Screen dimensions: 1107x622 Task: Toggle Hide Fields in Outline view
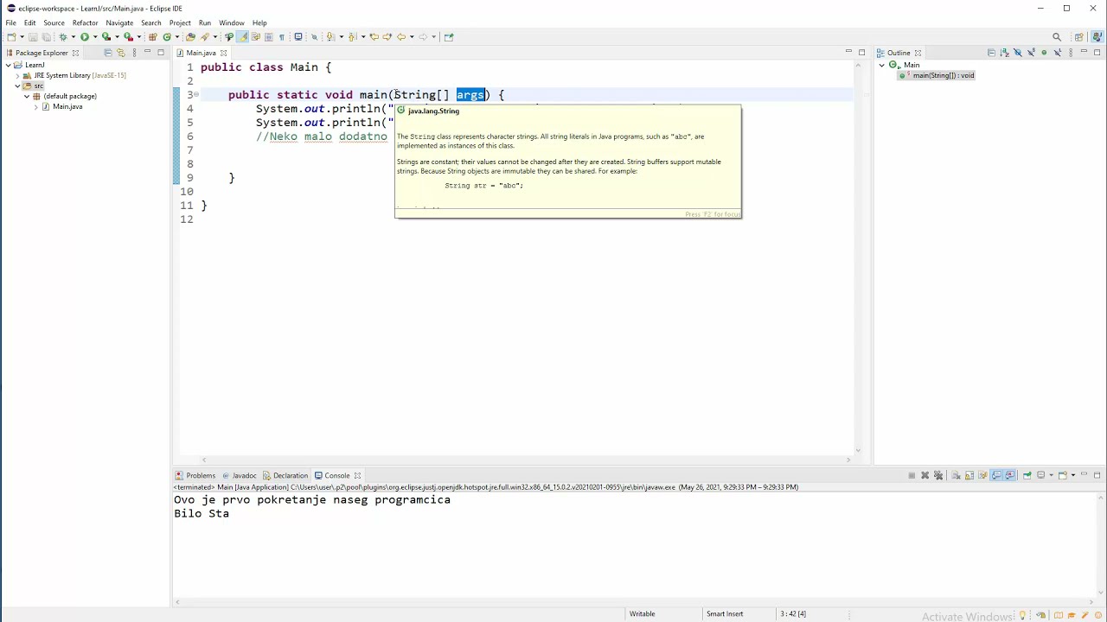click(1018, 53)
